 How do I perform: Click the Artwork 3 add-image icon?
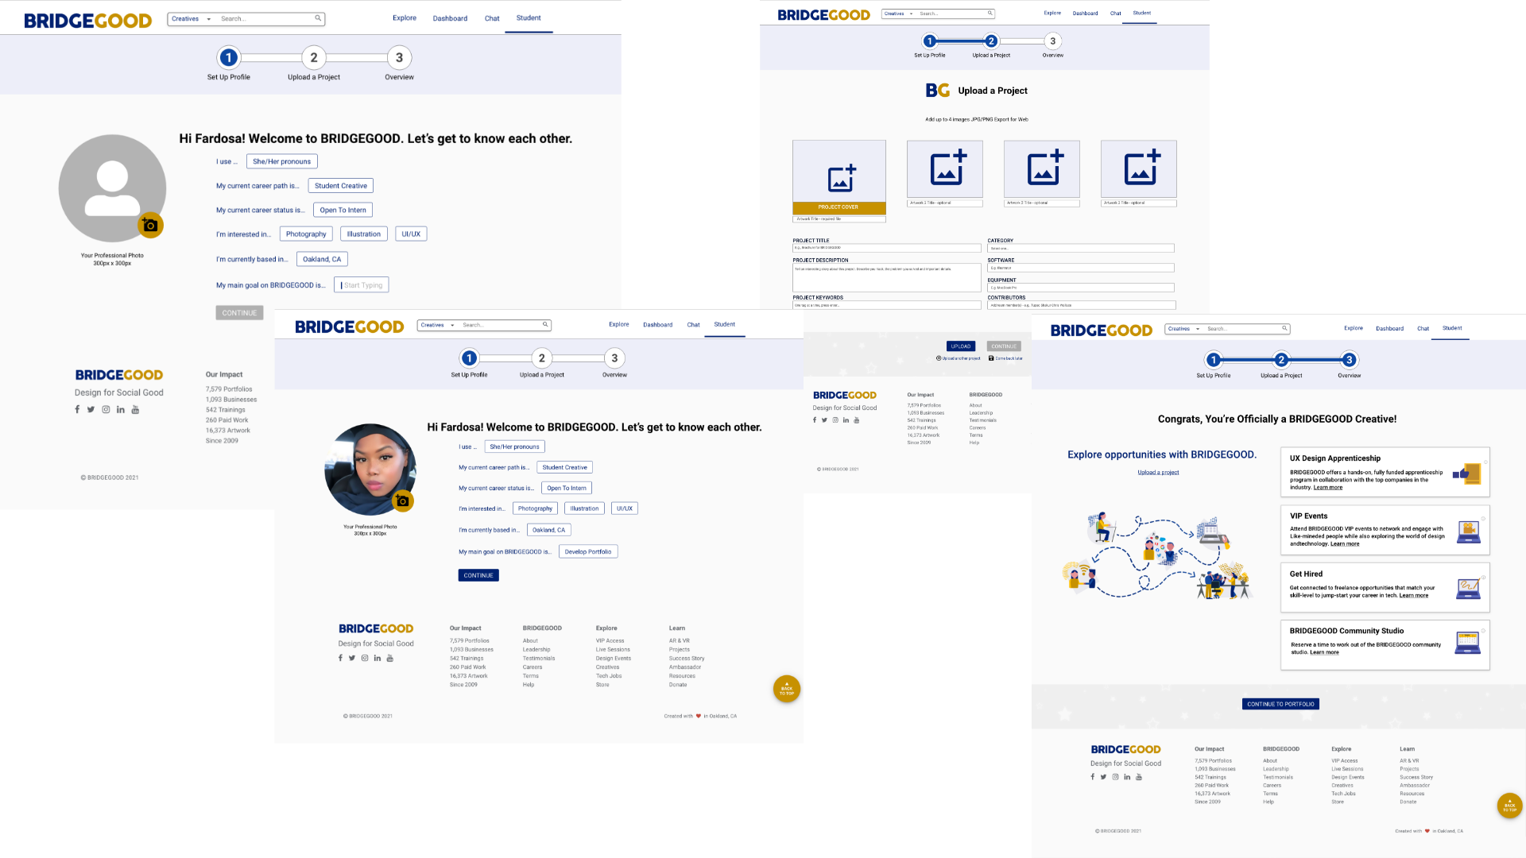(1045, 167)
